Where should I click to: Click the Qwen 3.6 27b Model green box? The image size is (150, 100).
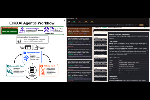point(9,31)
